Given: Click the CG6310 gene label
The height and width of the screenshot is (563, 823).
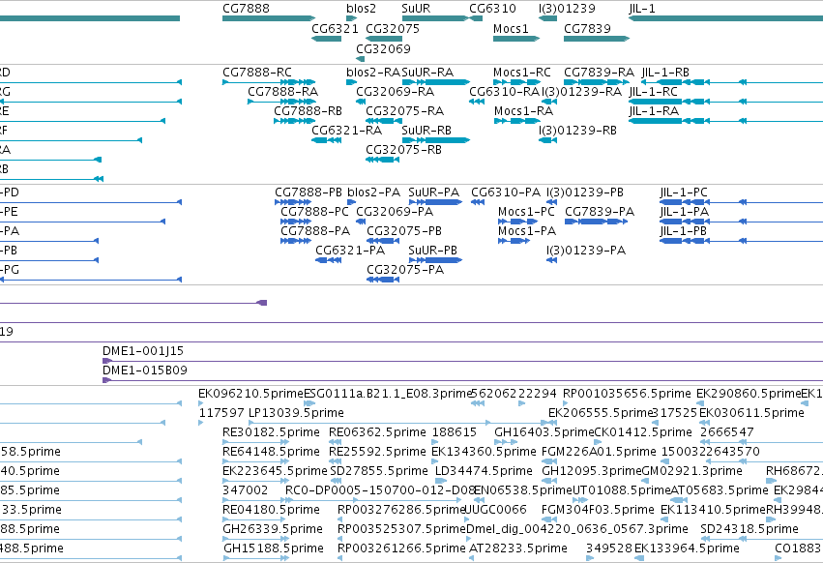Looking at the screenshot, I should point(492,9).
